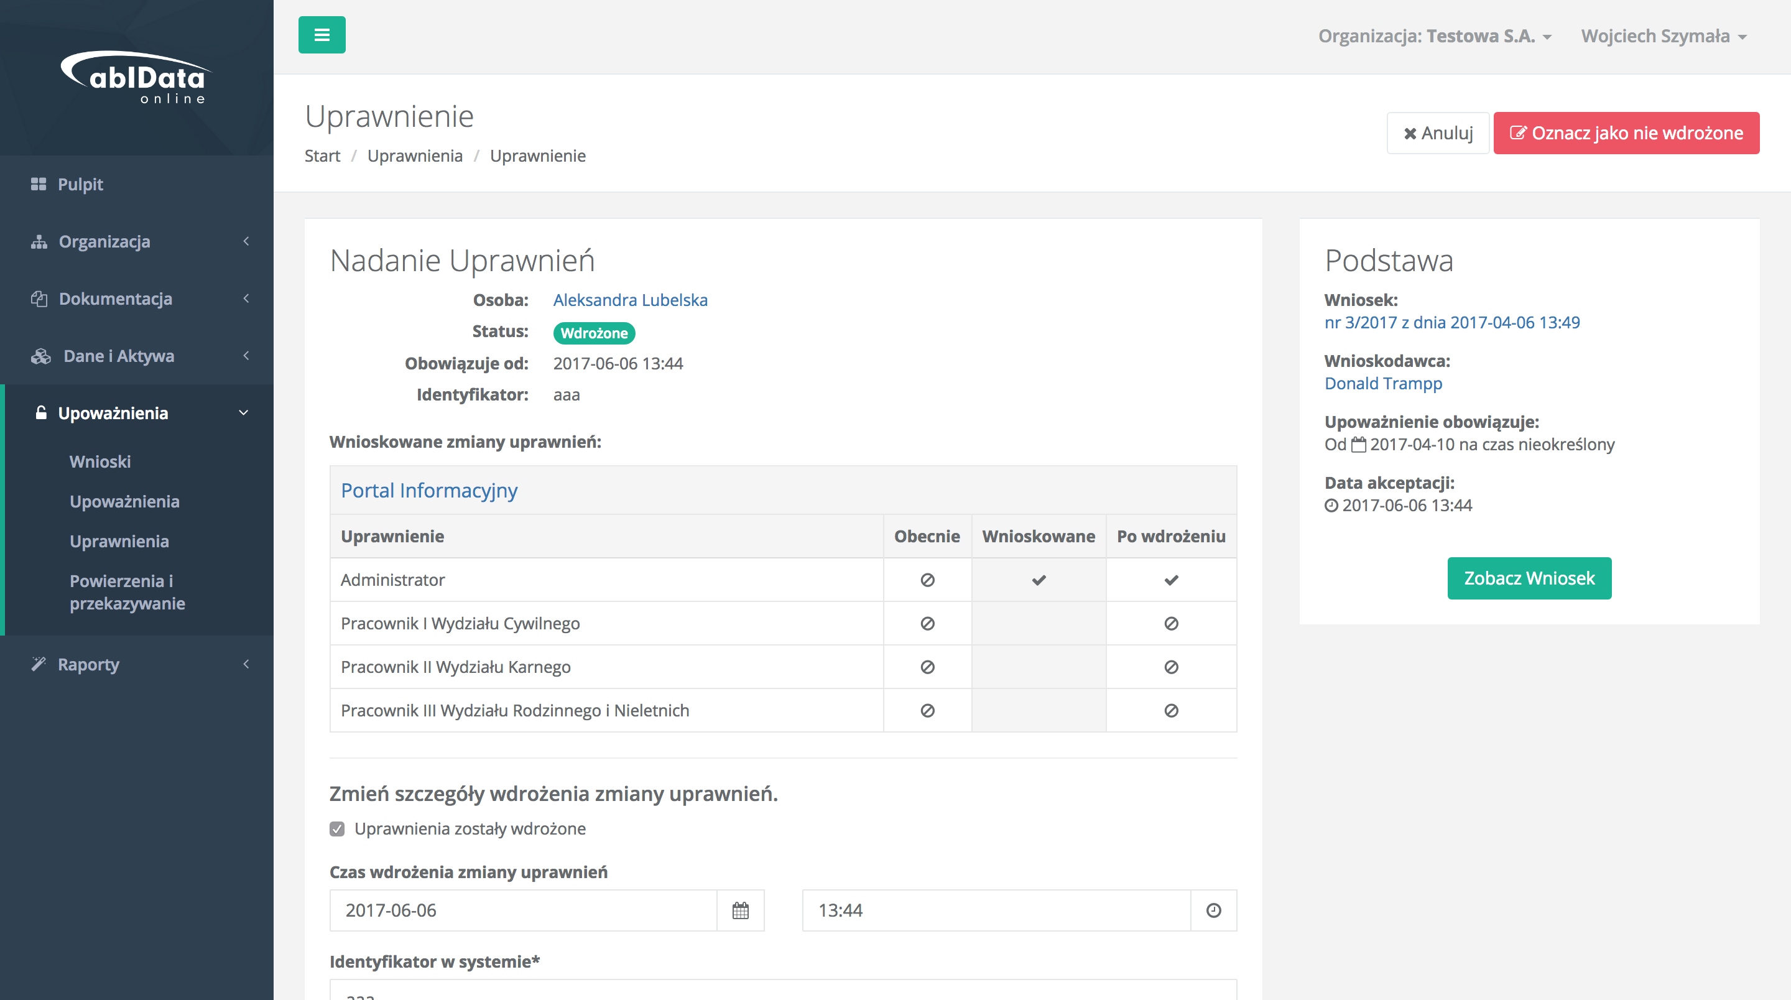Click Pracownik I Wydziału Cywilnego Obecnie icon
This screenshot has width=1791, height=1000.
(x=927, y=624)
